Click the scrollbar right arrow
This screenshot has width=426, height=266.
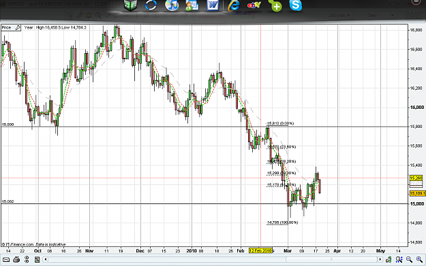(380, 260)
